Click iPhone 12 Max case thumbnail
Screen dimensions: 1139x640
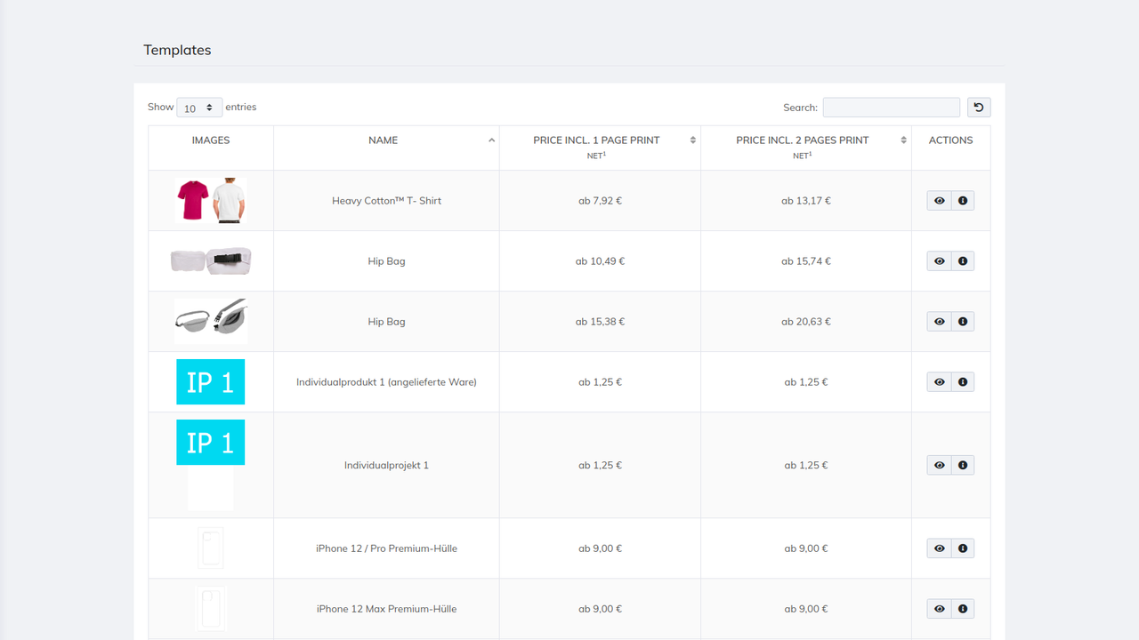click(x=211, y=609)
